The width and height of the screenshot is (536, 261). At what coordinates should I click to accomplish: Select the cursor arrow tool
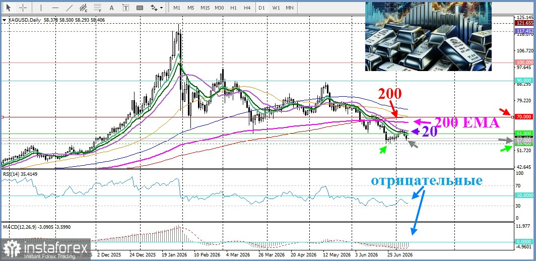[x=9, y=8]
